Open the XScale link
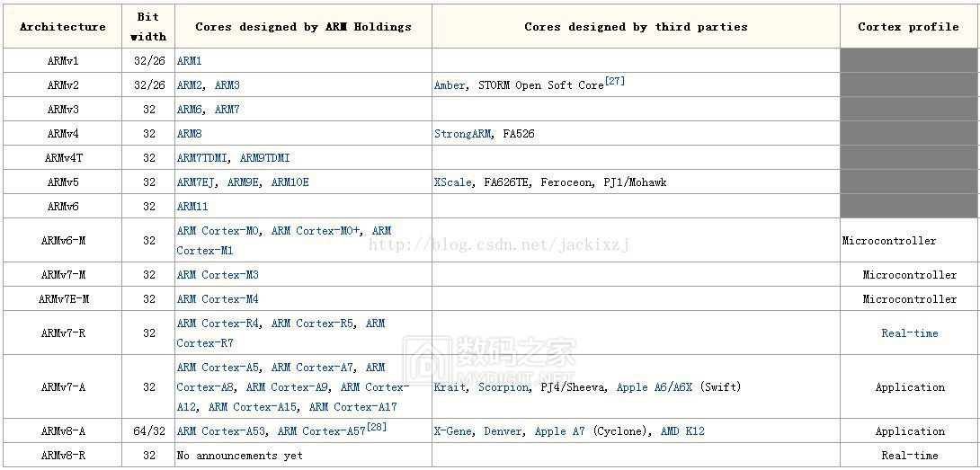The width and height of the screenshot is (980, 470). pos(452,182)
